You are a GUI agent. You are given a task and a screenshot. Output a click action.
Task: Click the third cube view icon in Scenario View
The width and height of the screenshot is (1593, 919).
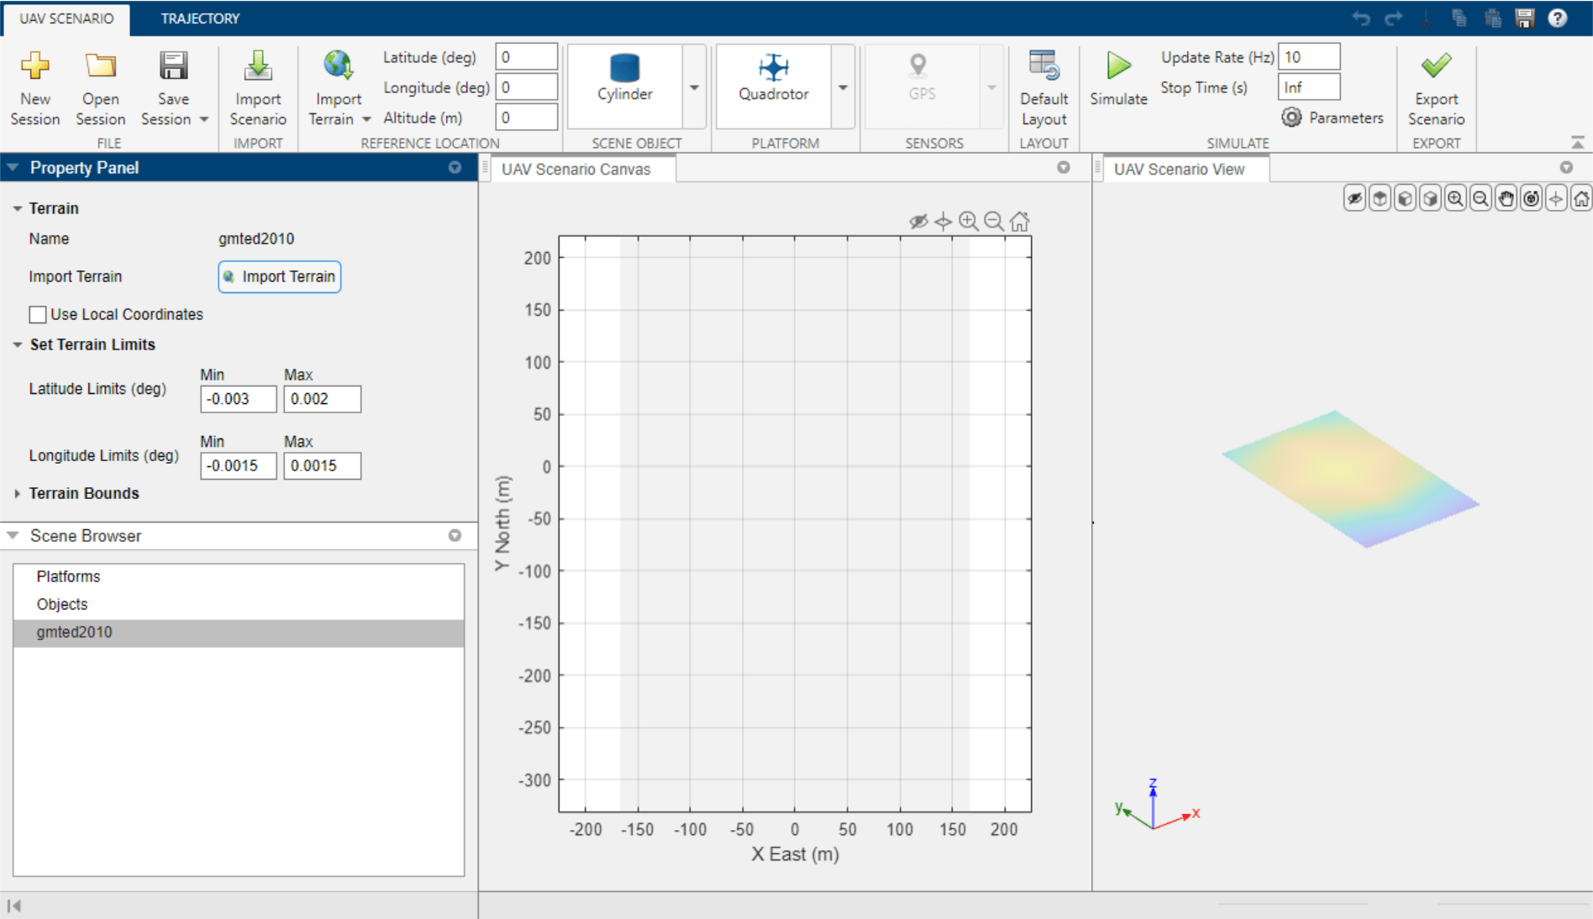click(x=1430, y=198)
